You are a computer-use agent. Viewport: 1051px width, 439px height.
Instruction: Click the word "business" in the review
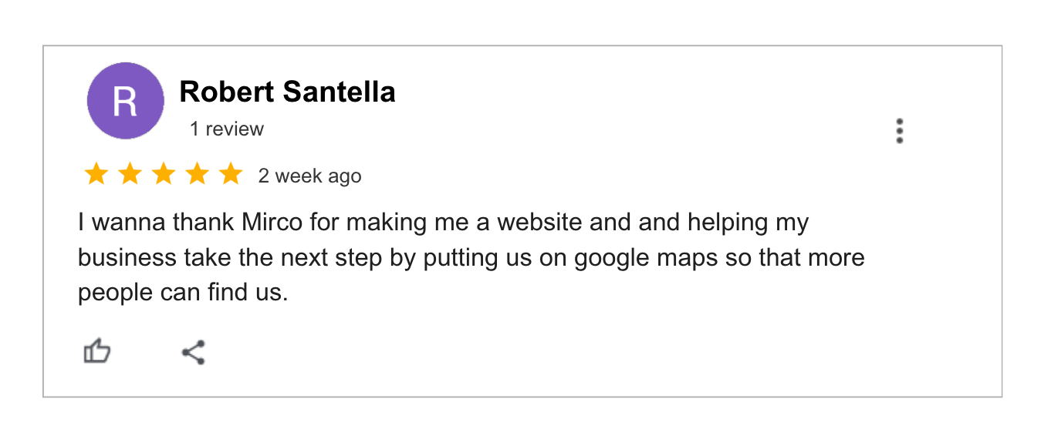(x=127, y=258)
